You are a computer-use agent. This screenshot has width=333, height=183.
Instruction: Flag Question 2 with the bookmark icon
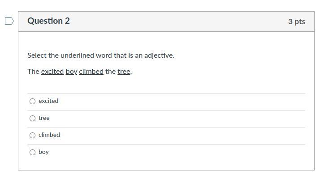(9, 21)
